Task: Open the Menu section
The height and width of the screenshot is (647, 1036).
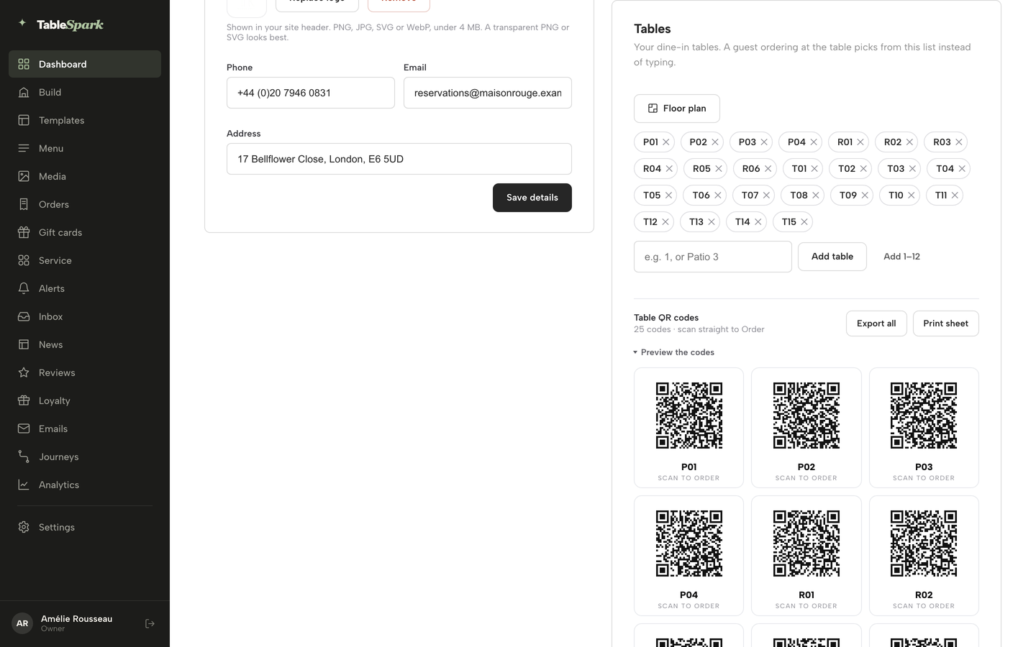Action: (85, 148)
